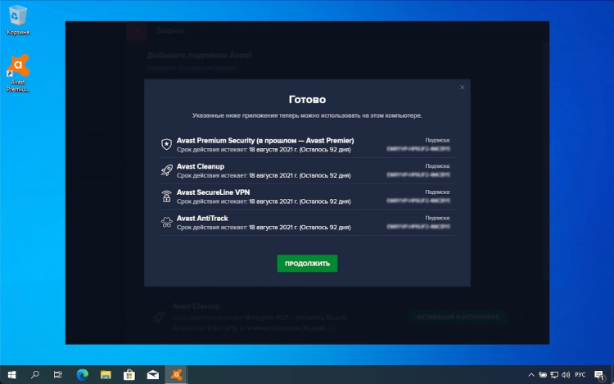Click the green ПРОДОЛЖИТЬ button
614x384 pixels.
coord(307,264)
